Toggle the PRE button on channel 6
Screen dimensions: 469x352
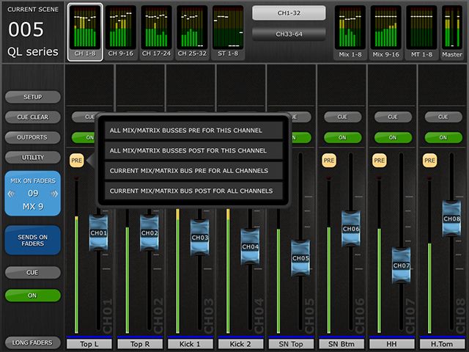(x=328, y=159)
